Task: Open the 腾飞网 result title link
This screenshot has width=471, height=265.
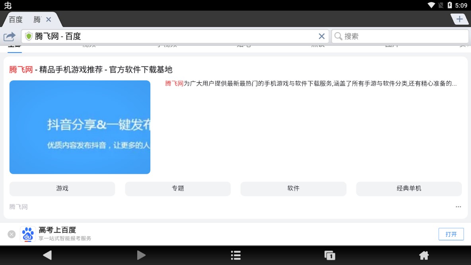Action: tap(91, 70)
